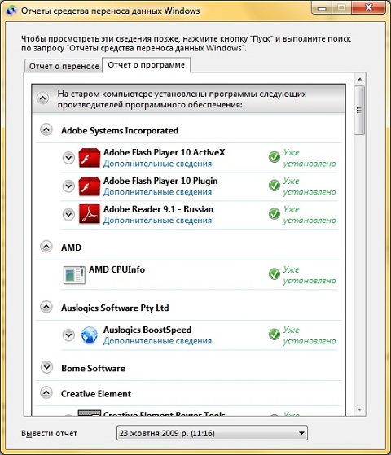Collapse the AMD group

[x=46, y=247]
